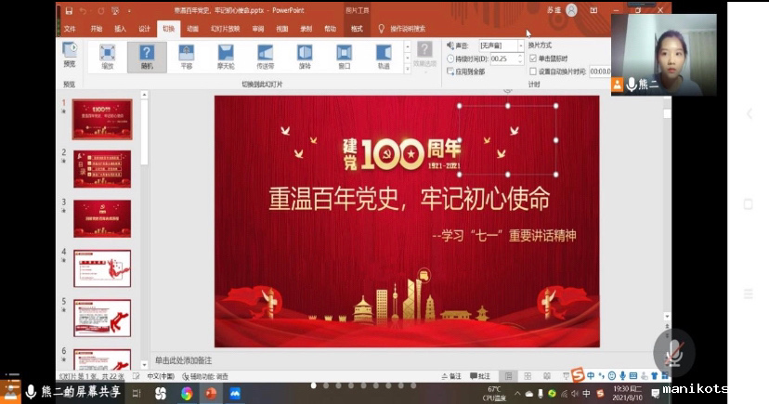Image resolution: width=769 pixels, height=404 pixels.
Task: Click the 备注 (Notes) button in status bar
Action: click(450, 376)
